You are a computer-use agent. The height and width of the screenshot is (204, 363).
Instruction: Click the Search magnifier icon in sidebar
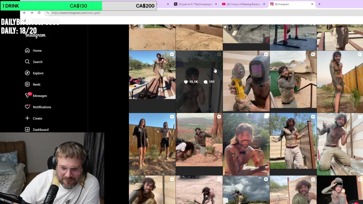coord(27,62)
